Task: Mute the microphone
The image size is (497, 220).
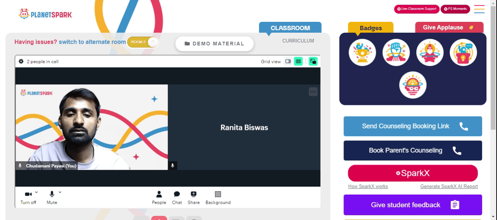Action: [52, 198]
